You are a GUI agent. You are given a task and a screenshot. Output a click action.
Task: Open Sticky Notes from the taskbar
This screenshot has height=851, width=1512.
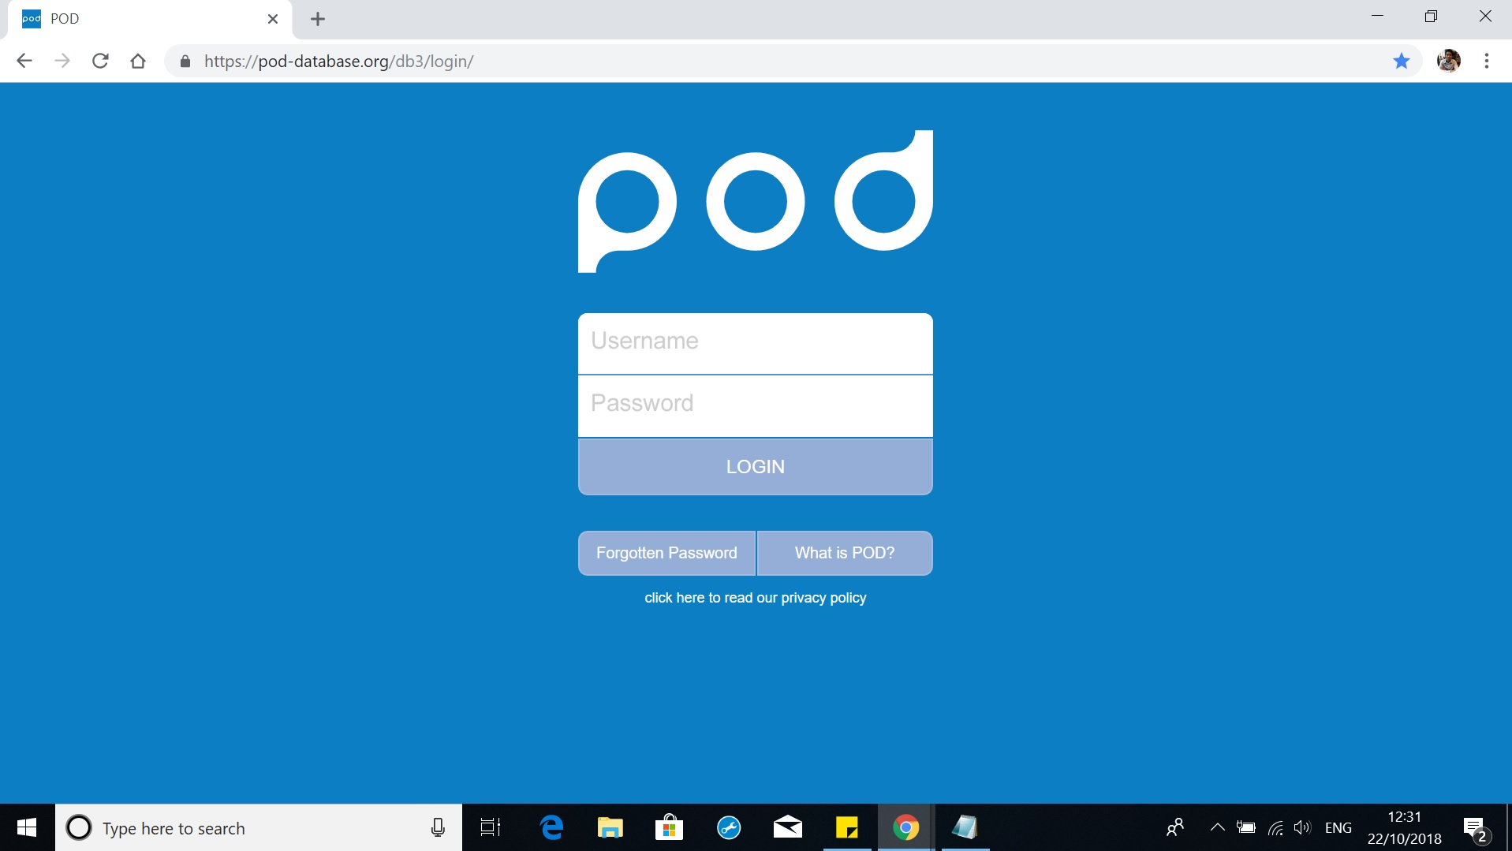tap(847, 827)
